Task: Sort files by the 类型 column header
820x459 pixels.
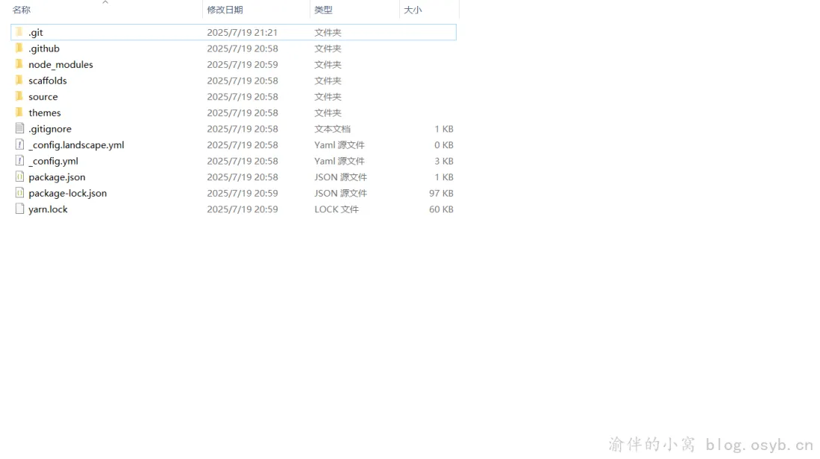Action: (322, 10)
